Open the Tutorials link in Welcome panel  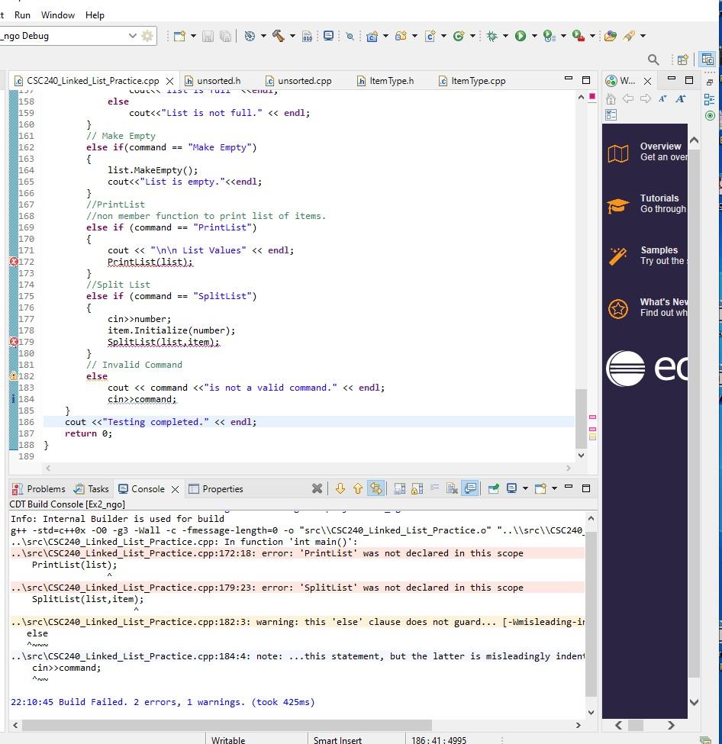point(661,198)
